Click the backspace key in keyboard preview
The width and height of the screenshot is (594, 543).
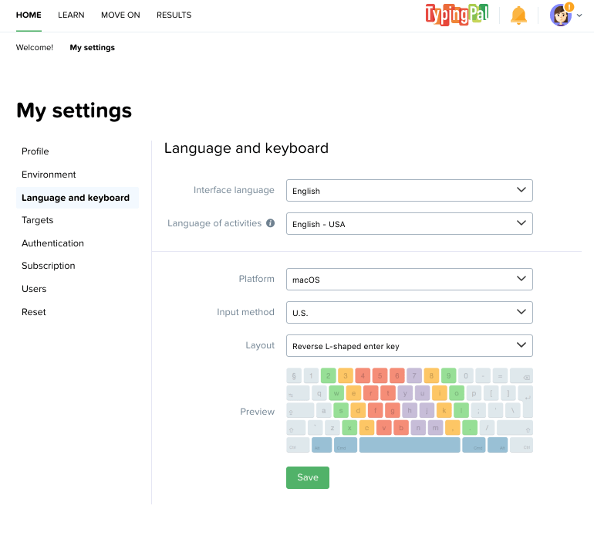[521, 376]
